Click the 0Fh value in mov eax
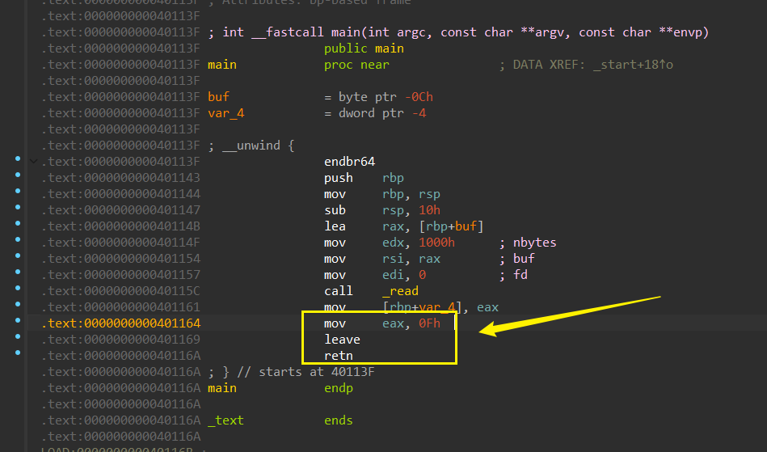767x452 pixels. tap(428, 323)
